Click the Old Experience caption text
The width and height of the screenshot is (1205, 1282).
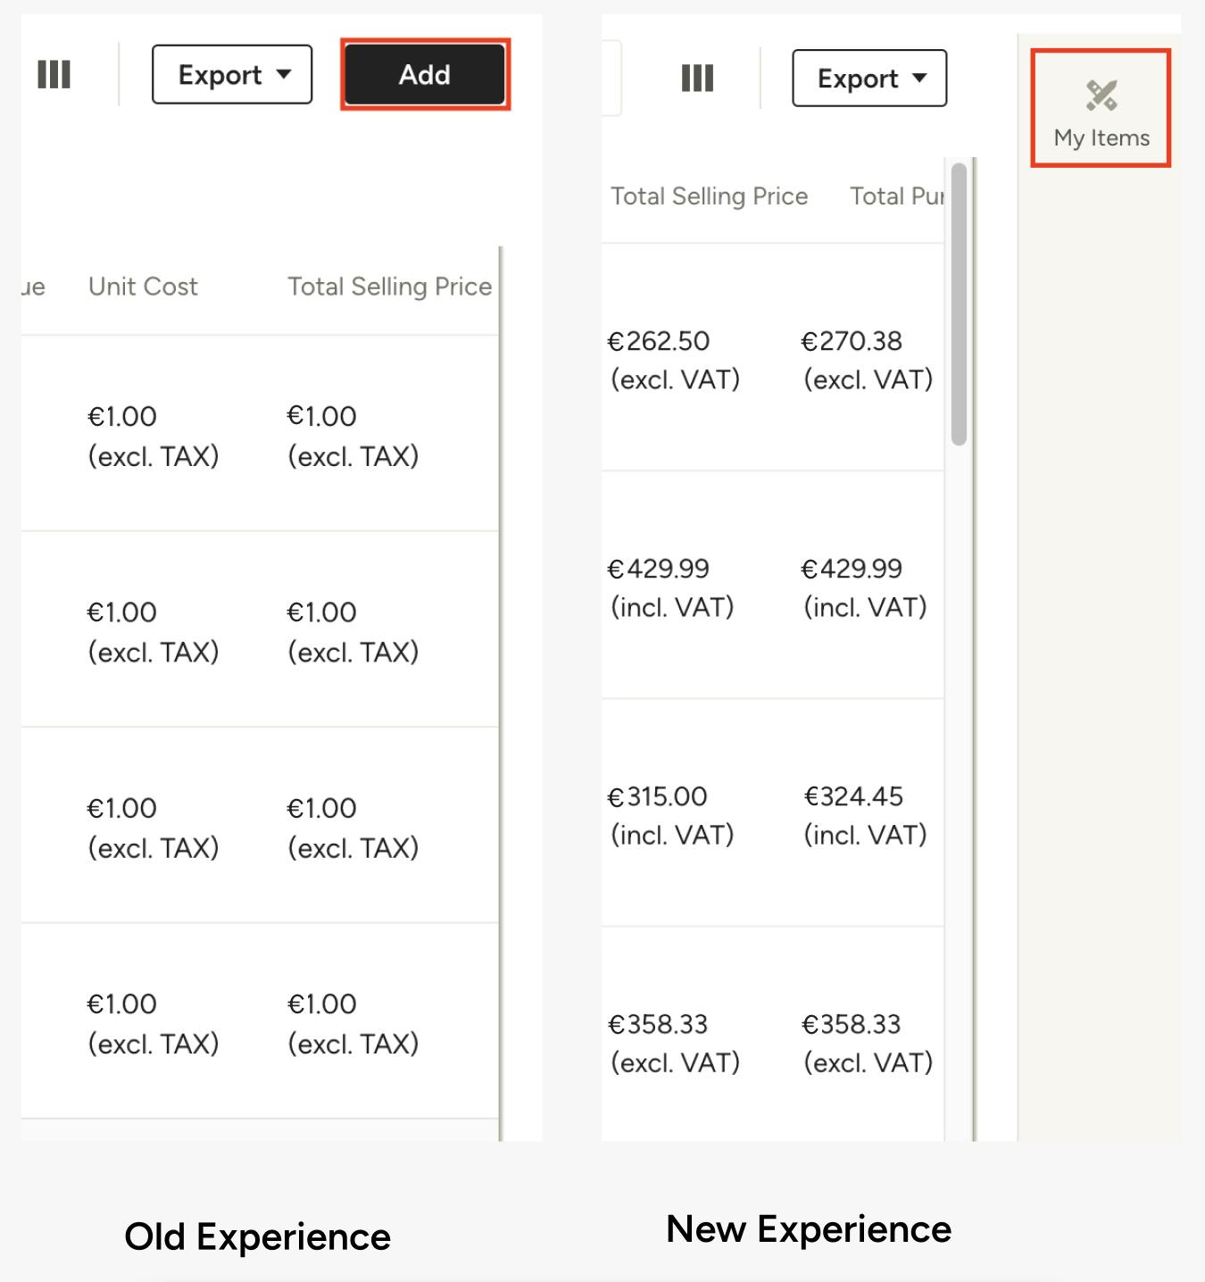click(257, 1236)
